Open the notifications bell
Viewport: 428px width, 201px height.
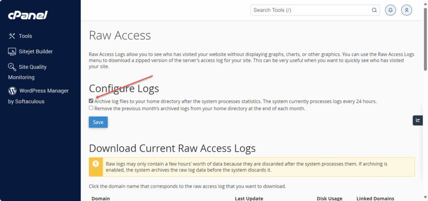391,10
